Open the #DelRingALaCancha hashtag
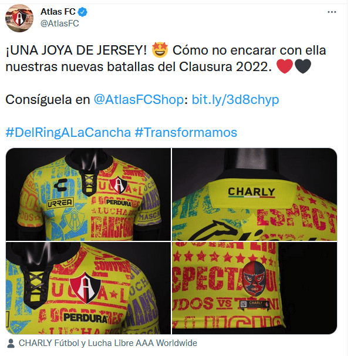Image resolution: width=354 pixels, height=356 pixels. point(68,132)
